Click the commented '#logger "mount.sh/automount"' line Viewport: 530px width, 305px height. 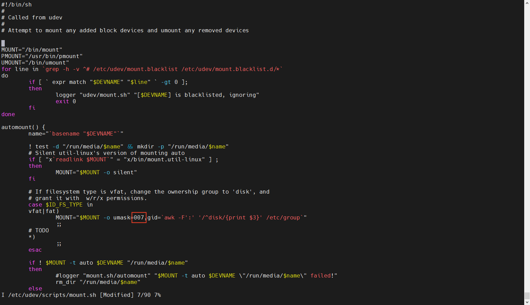[197, 275]
